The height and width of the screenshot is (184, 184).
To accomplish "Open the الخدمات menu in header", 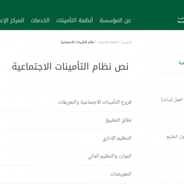I will point(40,20).
